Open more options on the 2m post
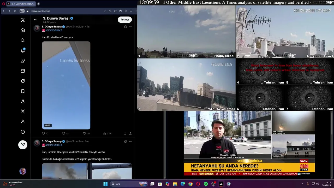Image resolution: width=334 pixels, height=188 pixels. (130, 141)
